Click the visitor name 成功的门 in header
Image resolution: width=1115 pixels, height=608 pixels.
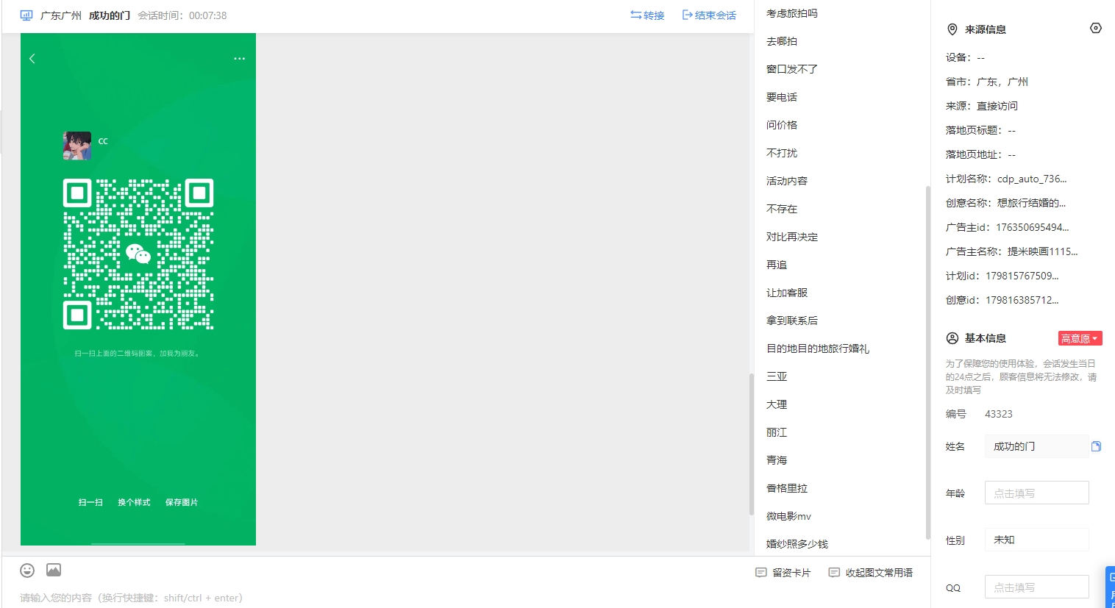click(x=110, y=15)
